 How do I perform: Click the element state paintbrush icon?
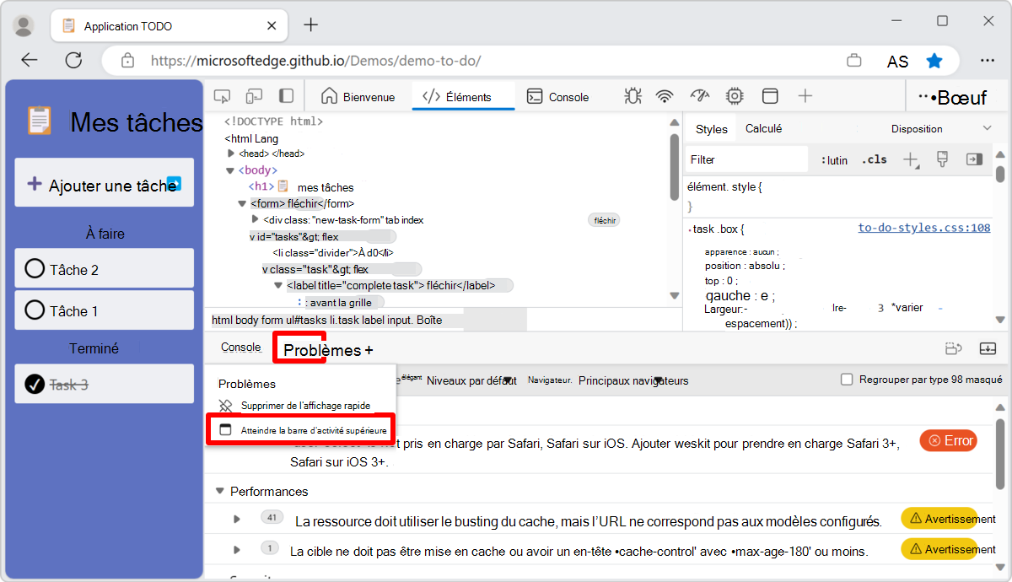click(942, 159)
